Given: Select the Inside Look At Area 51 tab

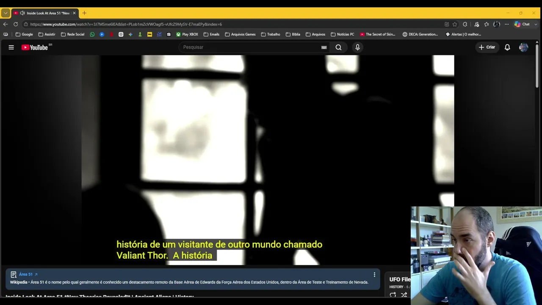Looking at the screenshot, I should 45,13.
